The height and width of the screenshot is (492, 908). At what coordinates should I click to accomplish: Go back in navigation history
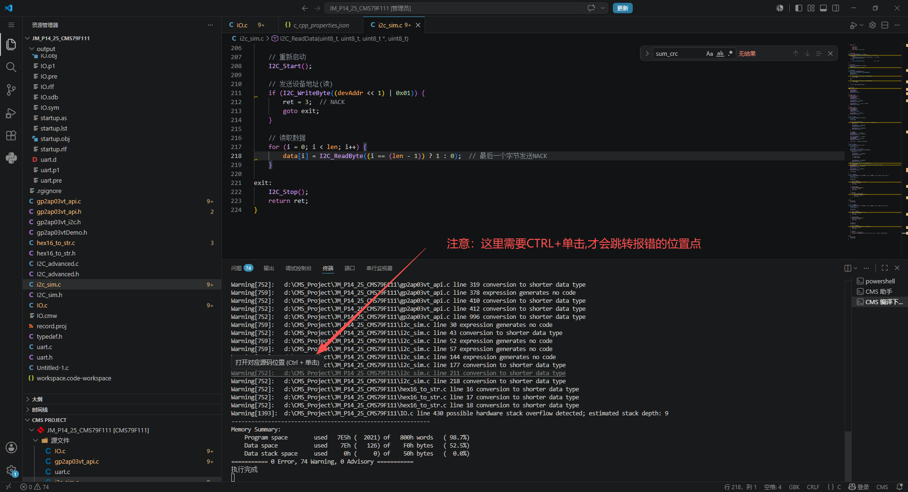(x=305, y=8)
